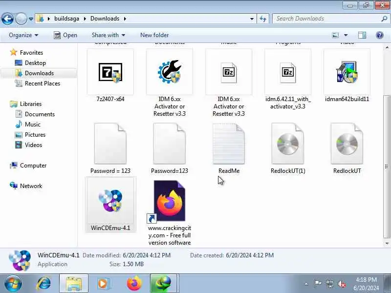Select idm.6.42.11_with_activator_v3.3 archive icon

(x=287, y=72)
